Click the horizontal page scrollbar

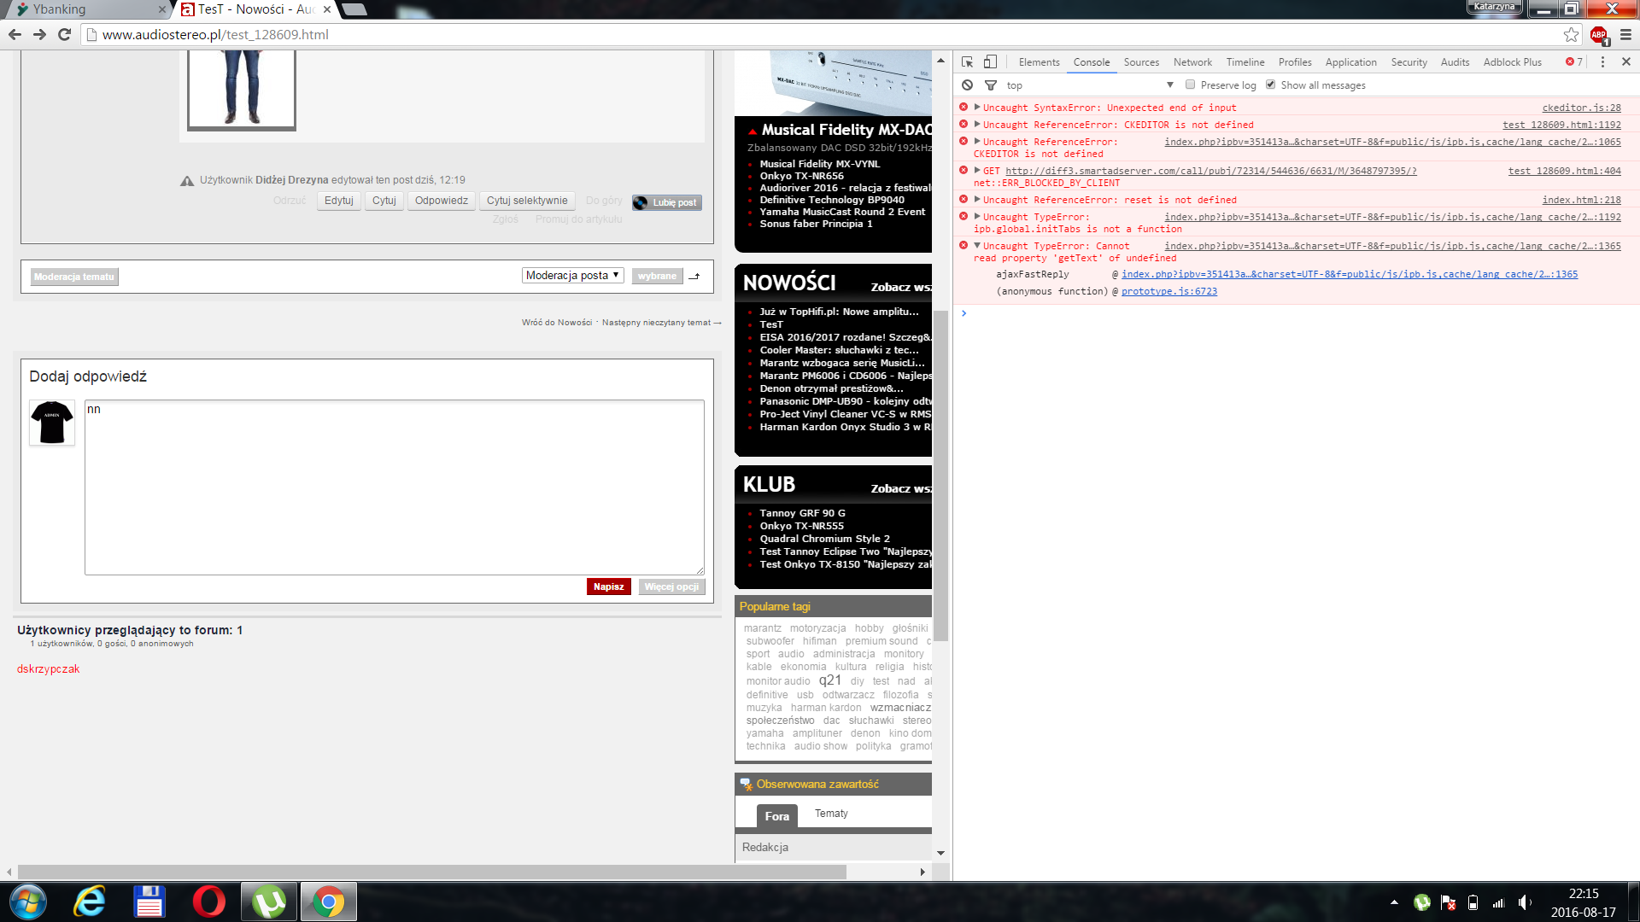point(431,872)
